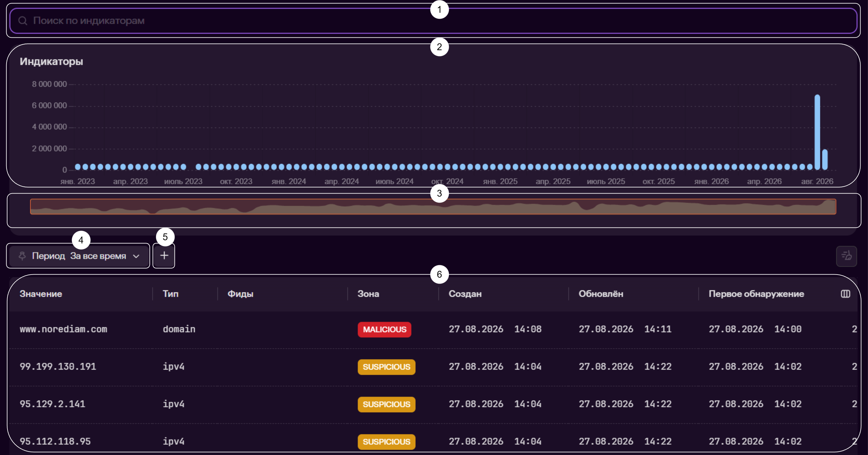Image resolution: width=868 pixels, height=455 pixels.
Task: Select indicator 99.199.130.191
Action: coord(58,367)
